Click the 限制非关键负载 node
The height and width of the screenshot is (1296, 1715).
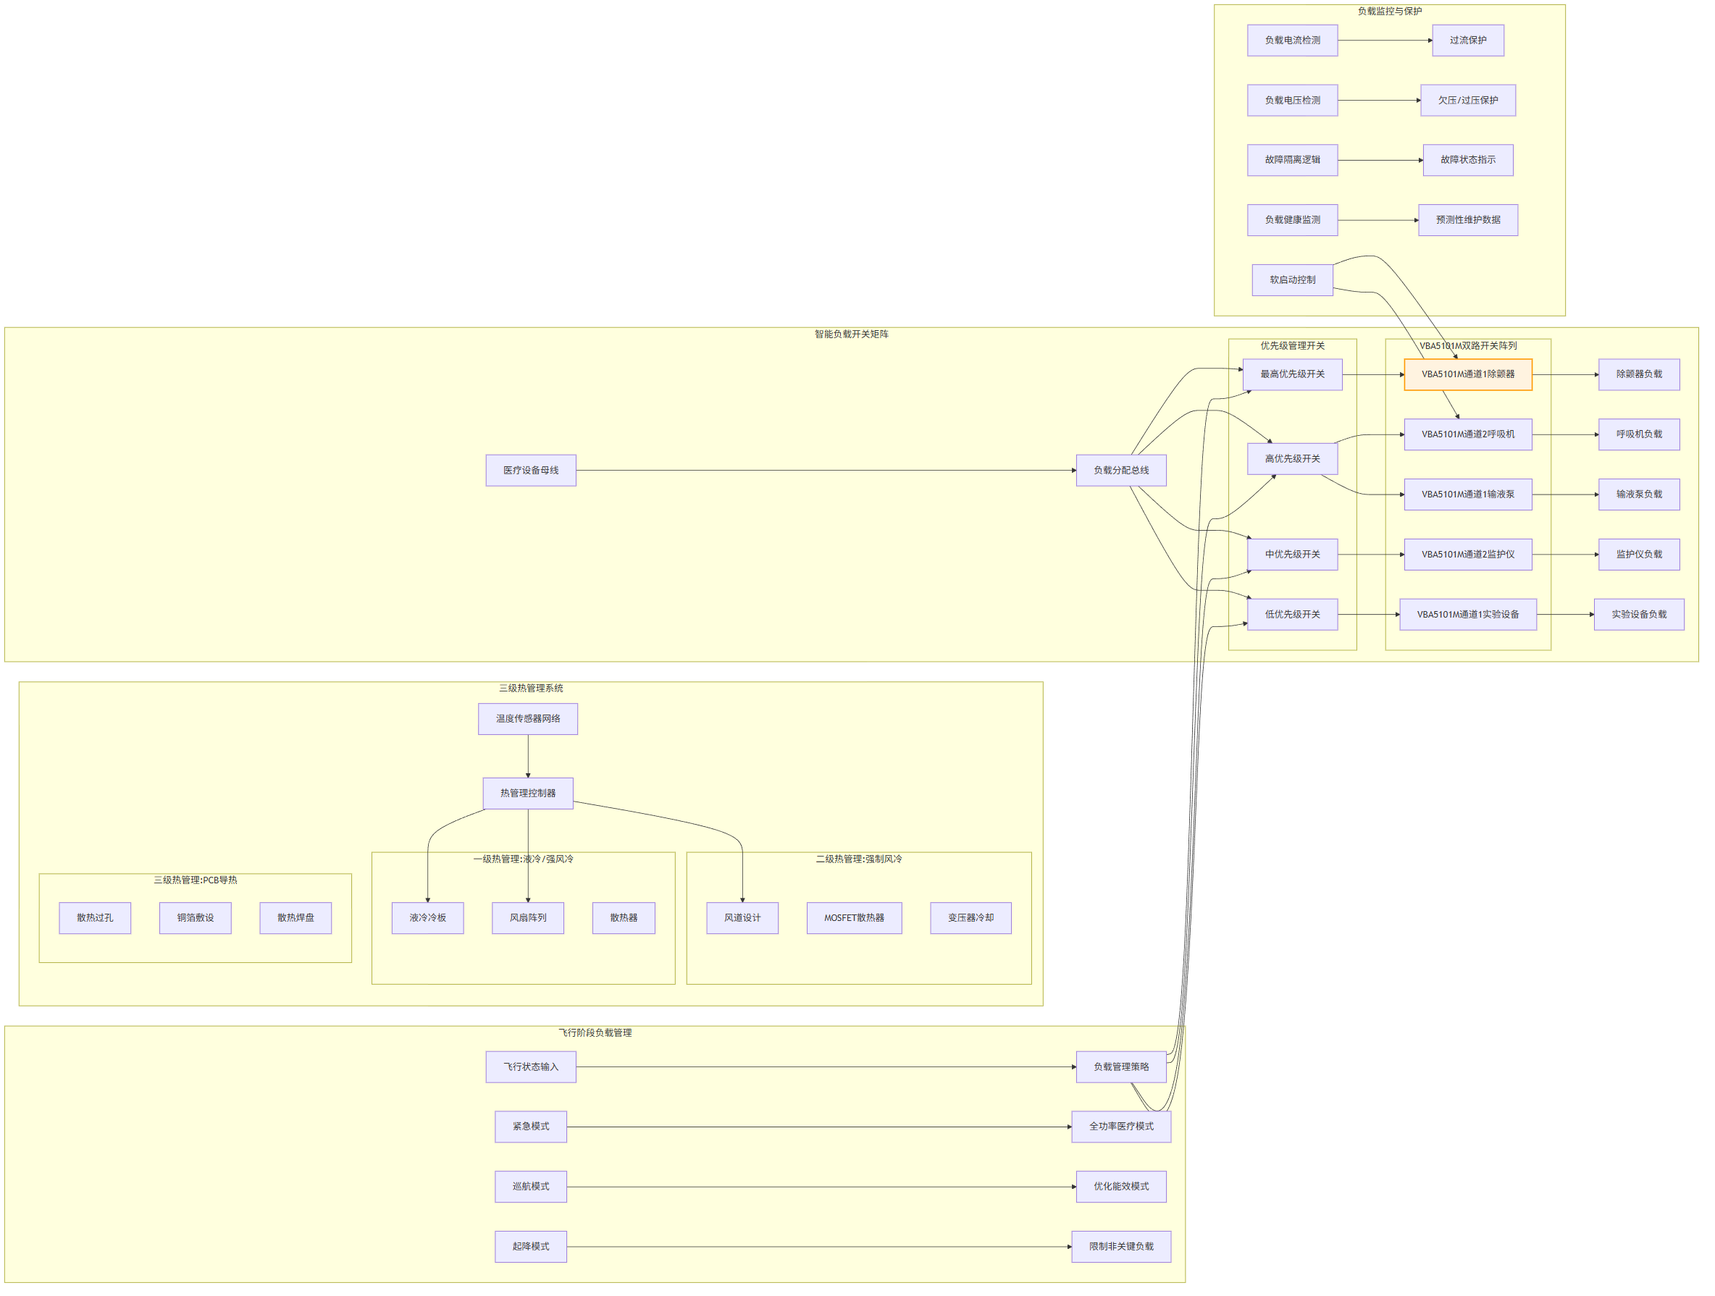pyautogui.click(x=1121, y=1247)
